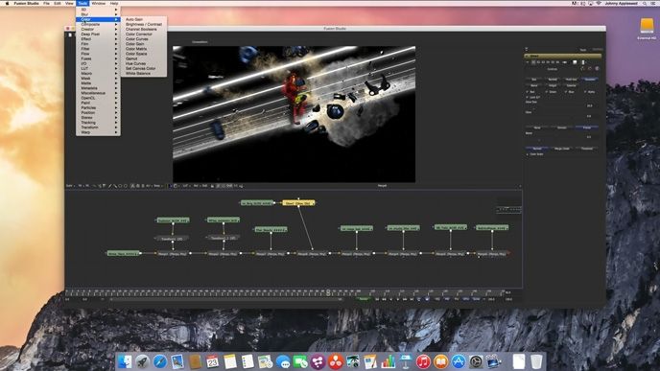Choose Auto Gain from submenu
Viewport: 660px width, 371px height.
click(144, 19)
